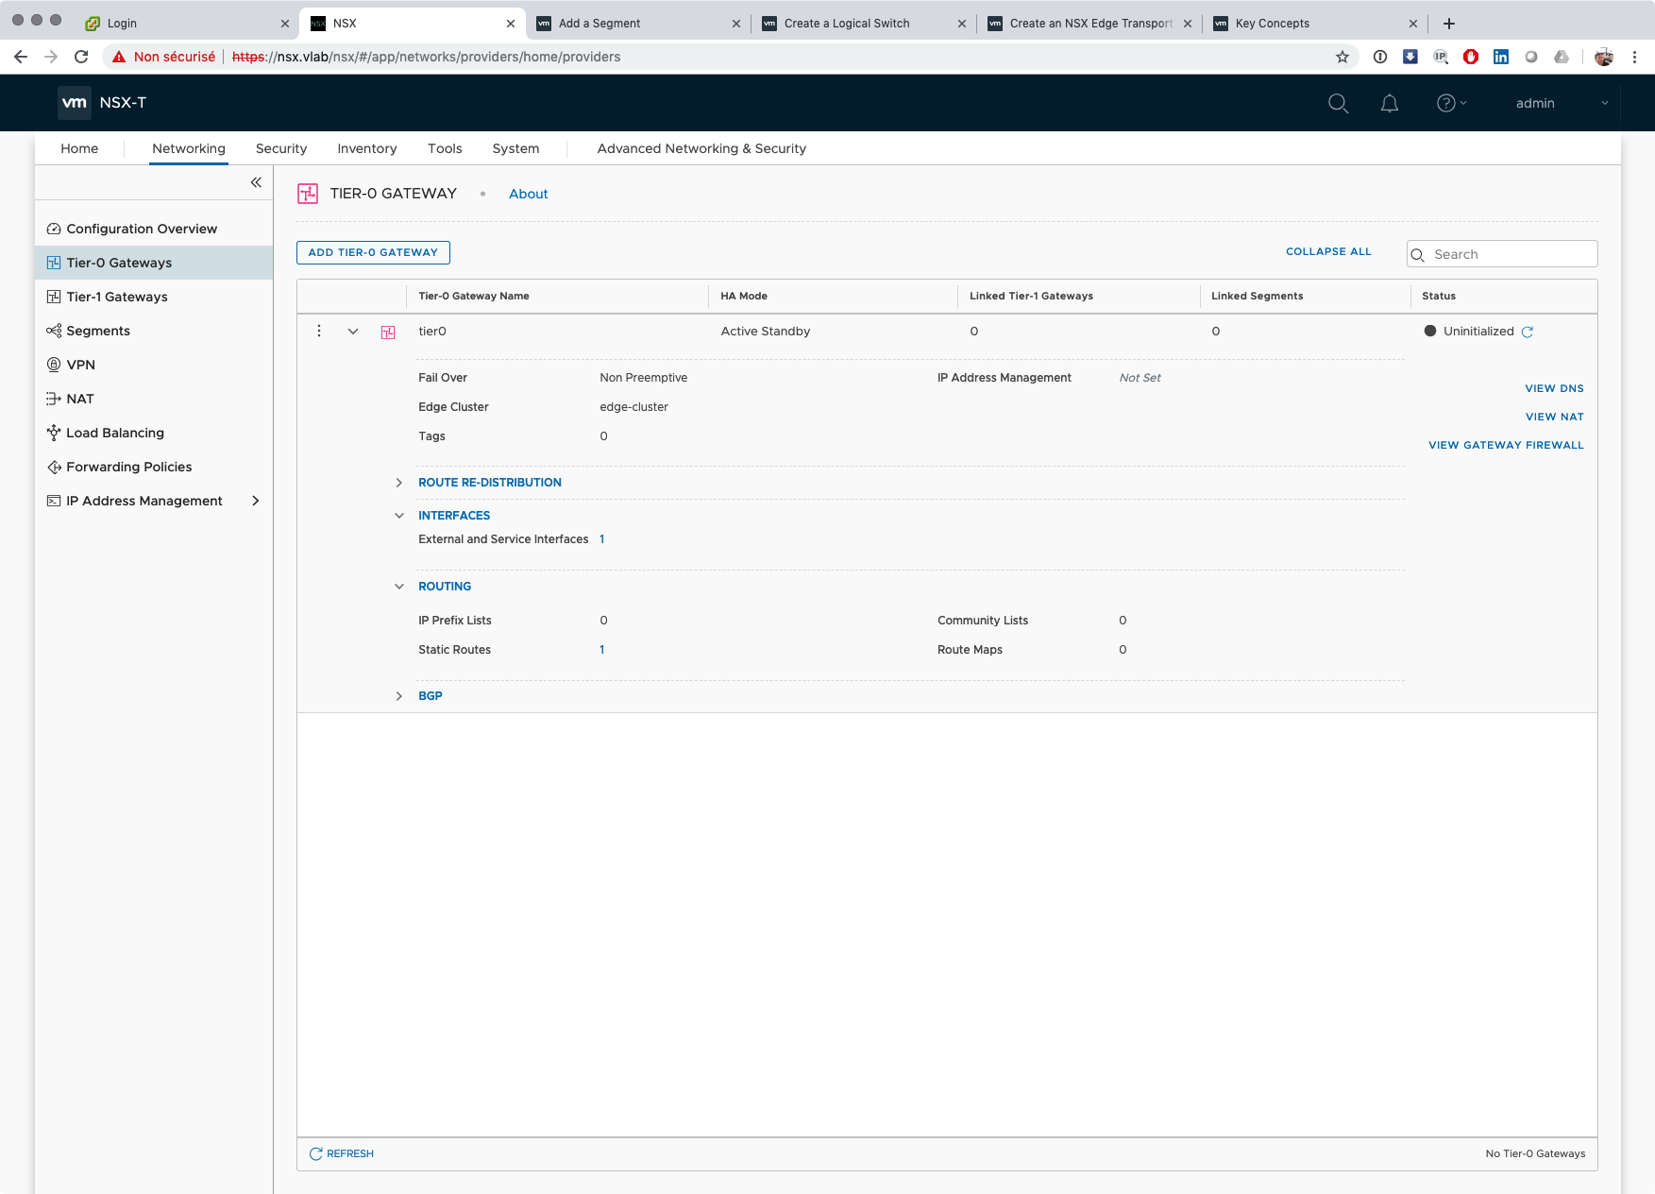Click the Add Tier-0 Gateway button
The image size is (1655, 1194).
[x=373, y=252]
